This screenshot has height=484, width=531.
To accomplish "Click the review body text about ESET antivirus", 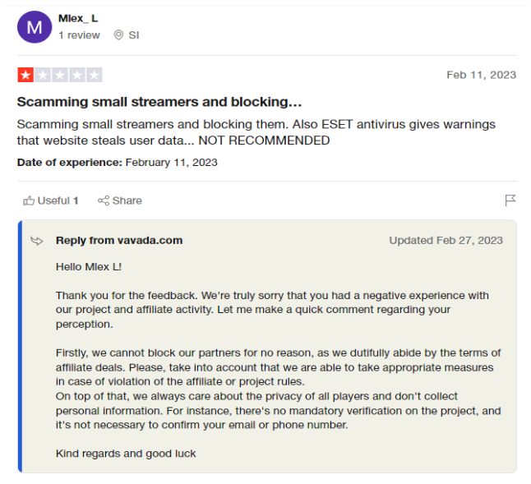I will pyautogui.click(x=256, y=132).
